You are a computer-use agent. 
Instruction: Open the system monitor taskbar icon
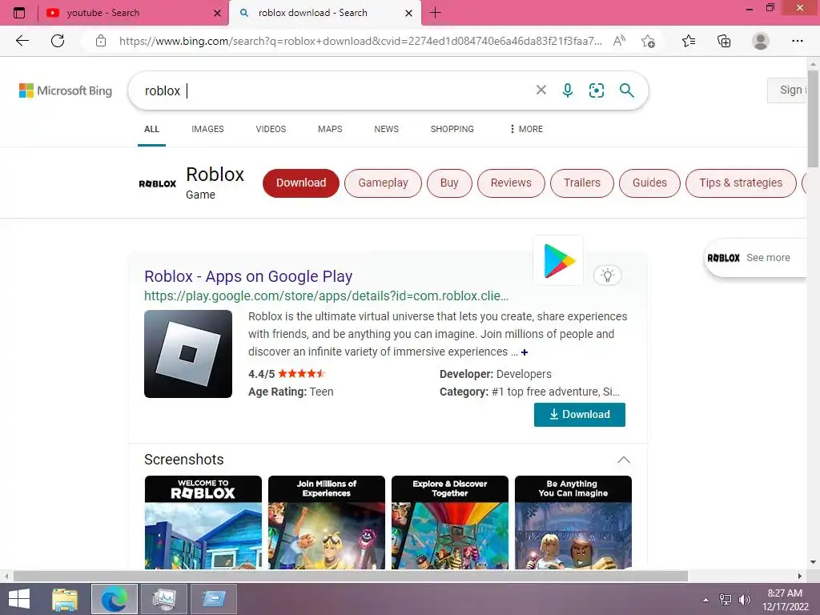(163, 599)
